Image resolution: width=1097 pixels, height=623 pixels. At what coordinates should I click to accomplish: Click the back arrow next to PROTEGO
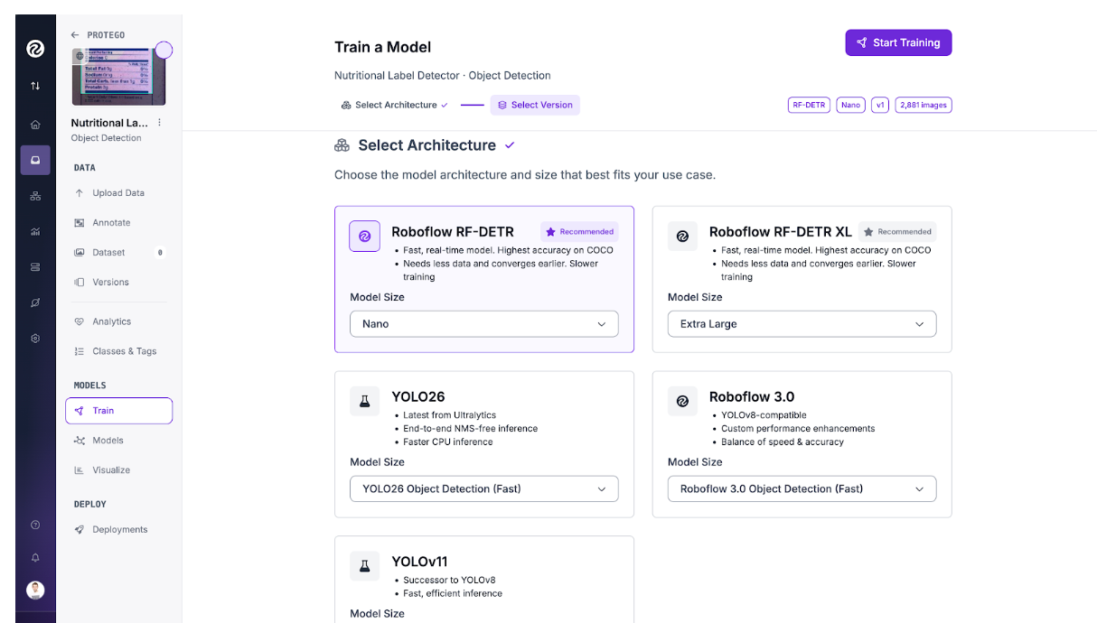pyautogui.click(x=75, y=35)
